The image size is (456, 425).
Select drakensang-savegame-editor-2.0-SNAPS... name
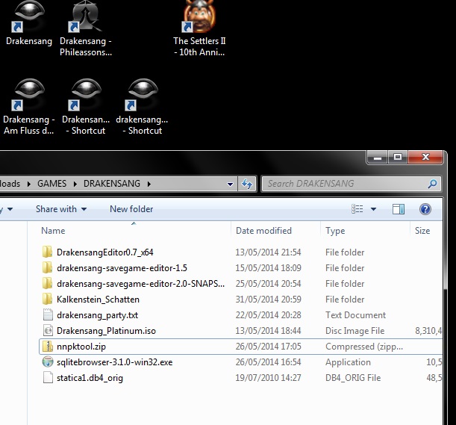tap(141, 284)
